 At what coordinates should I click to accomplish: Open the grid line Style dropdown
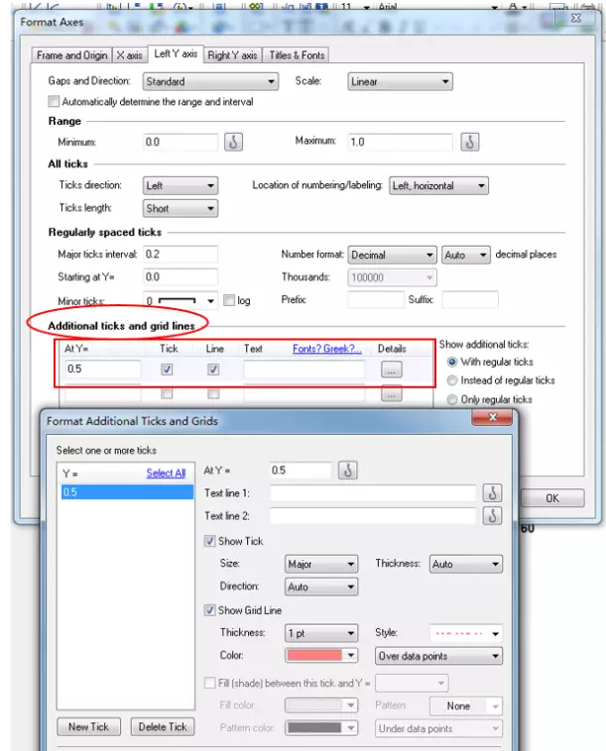pyautogui.click(x=465, y=632)
